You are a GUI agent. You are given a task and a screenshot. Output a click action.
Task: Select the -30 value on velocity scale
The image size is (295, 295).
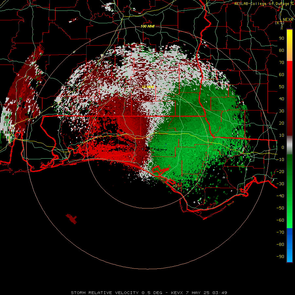coord(280,184)
